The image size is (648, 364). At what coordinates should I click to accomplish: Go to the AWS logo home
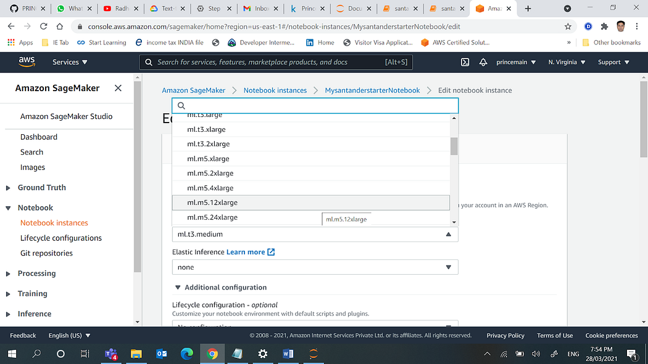[x=27, y=62]
